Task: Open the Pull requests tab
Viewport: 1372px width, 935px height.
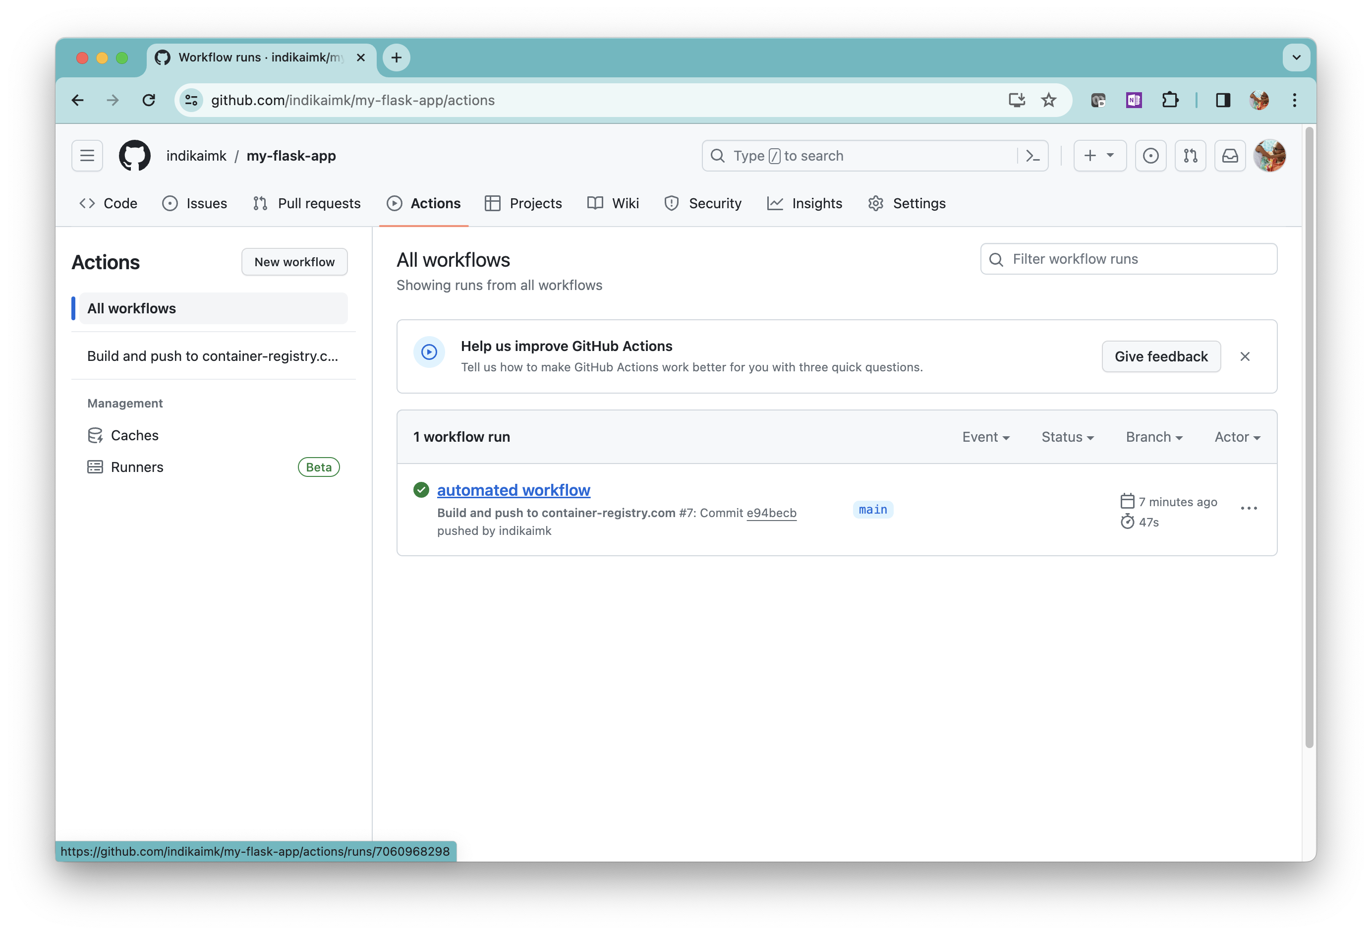Action: 307,204
